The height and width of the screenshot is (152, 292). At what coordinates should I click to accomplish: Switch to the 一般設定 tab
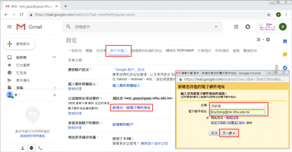click(75, 50)
